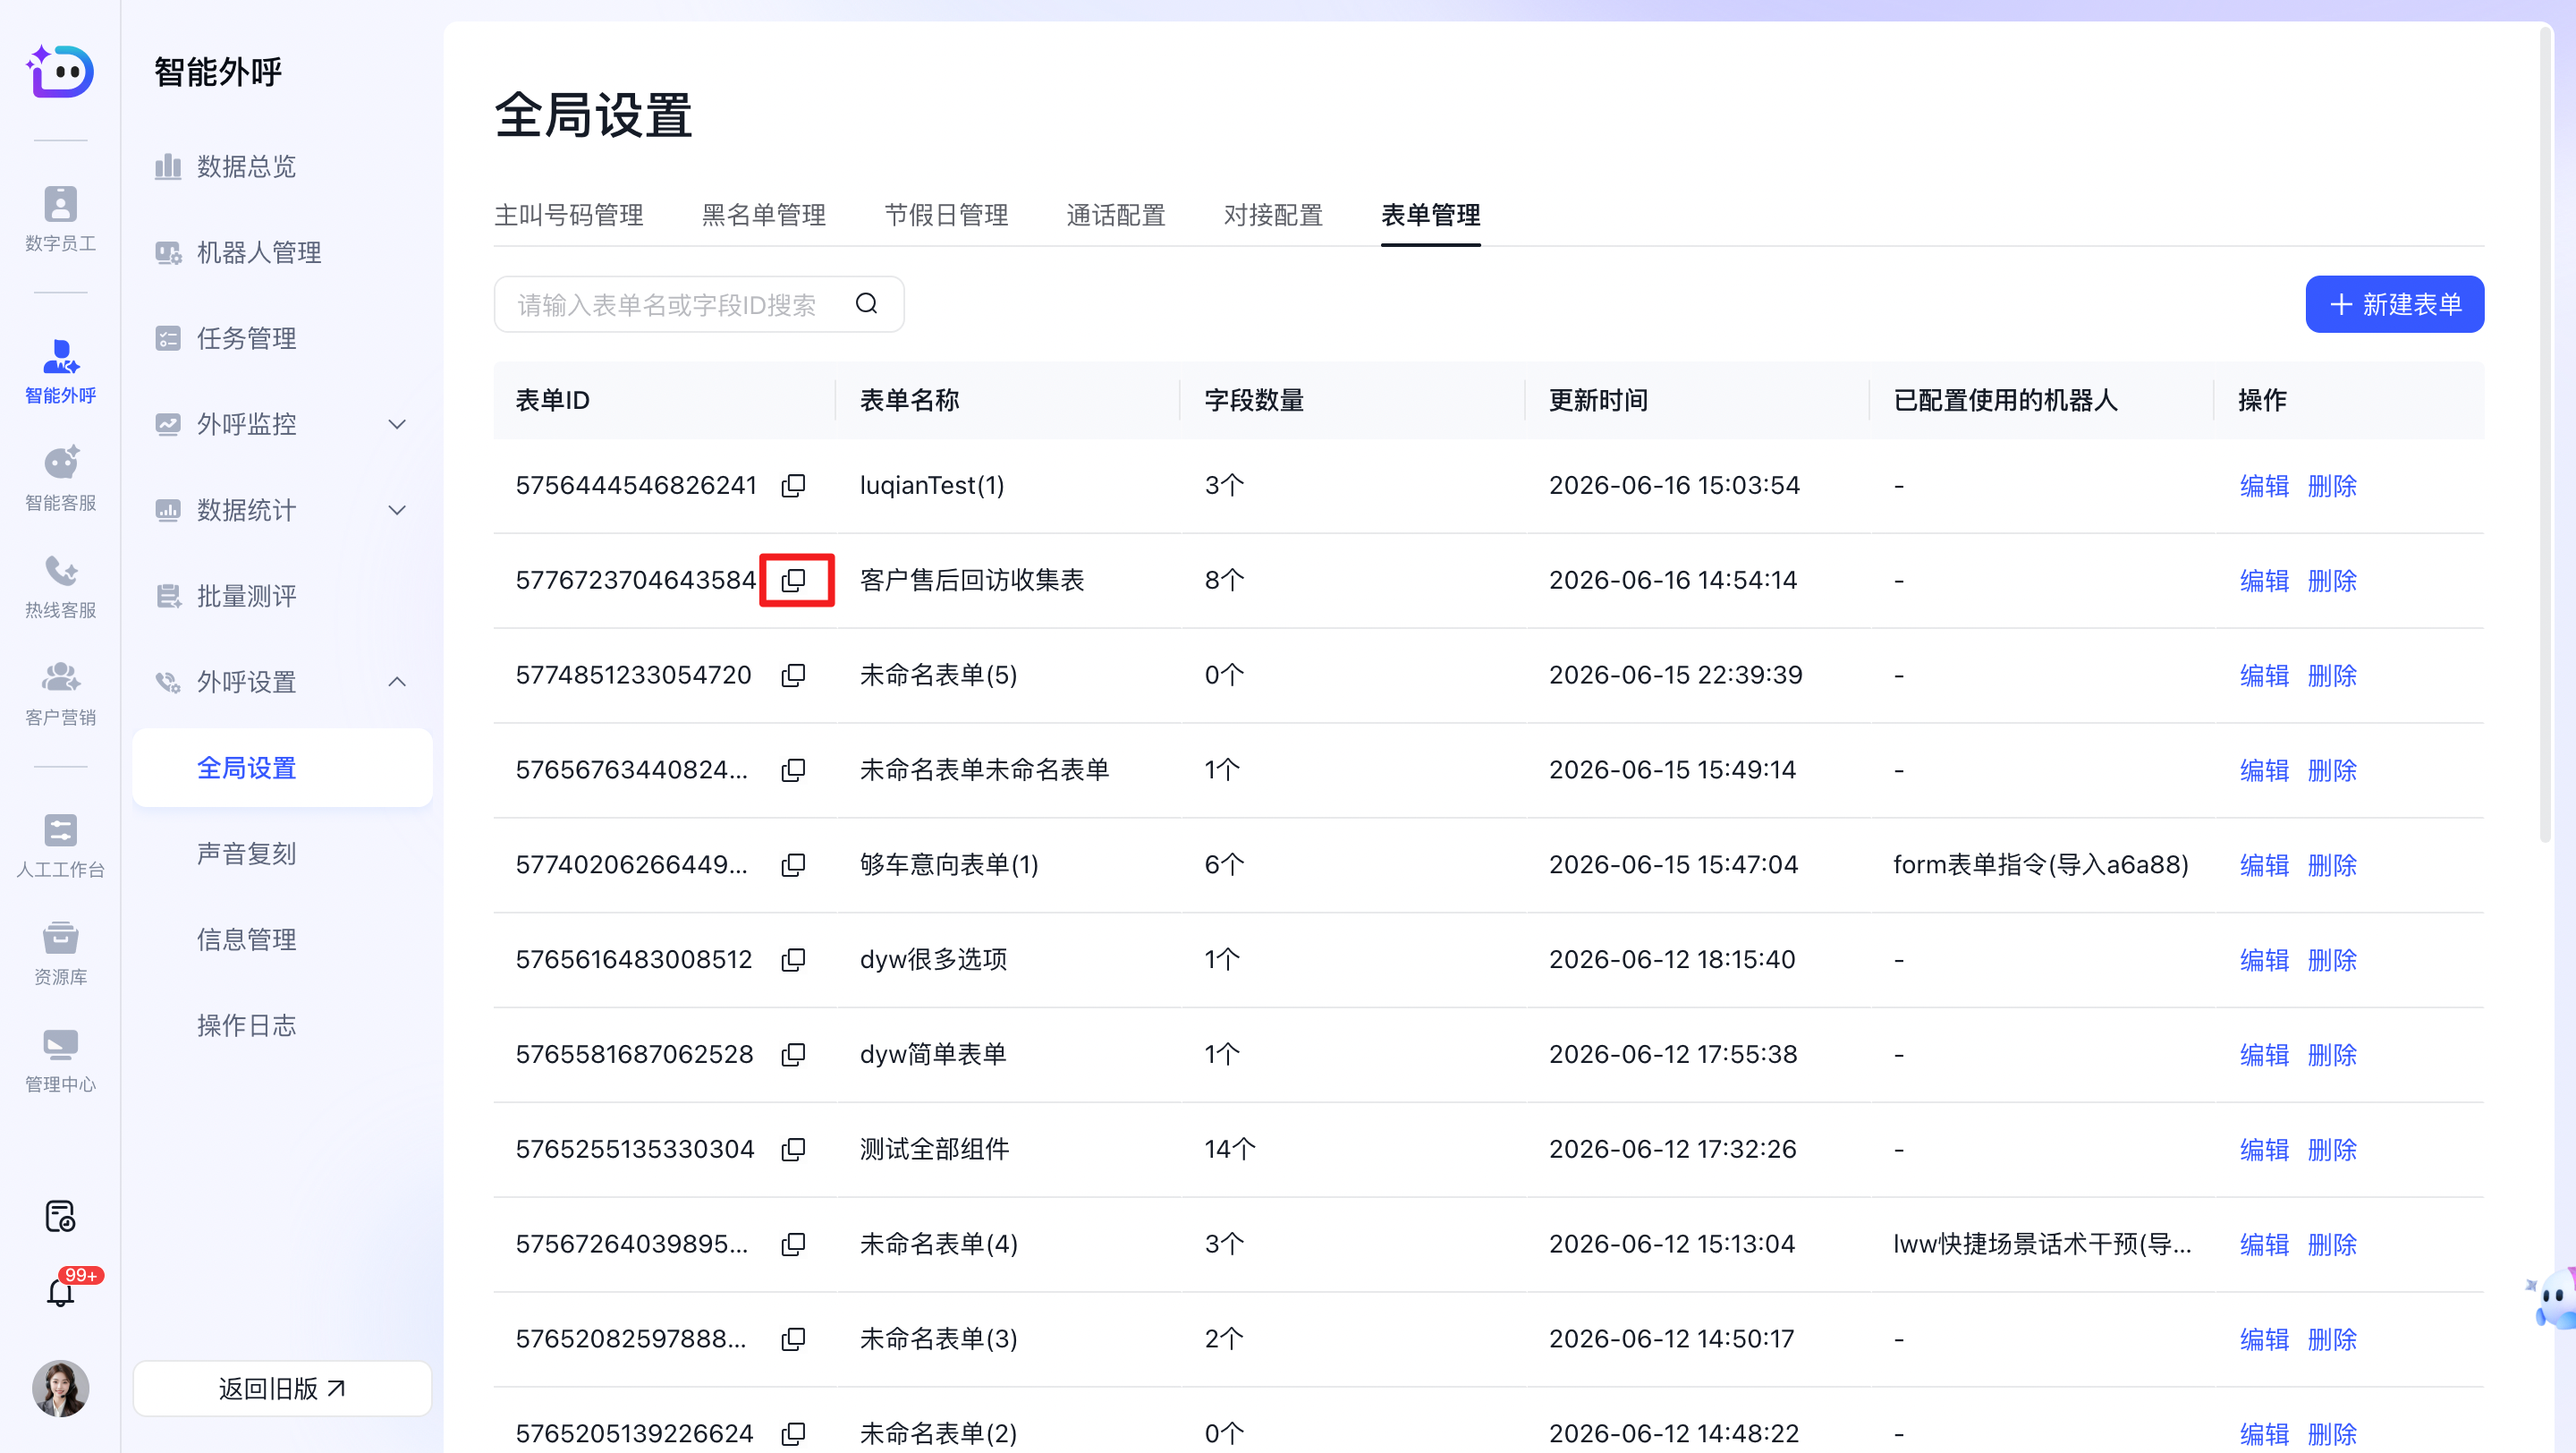The width and height of the screenshot is (2576, 1453).
Task: Click the form name 客户售后回访收集表
Action: pos(971,580)
